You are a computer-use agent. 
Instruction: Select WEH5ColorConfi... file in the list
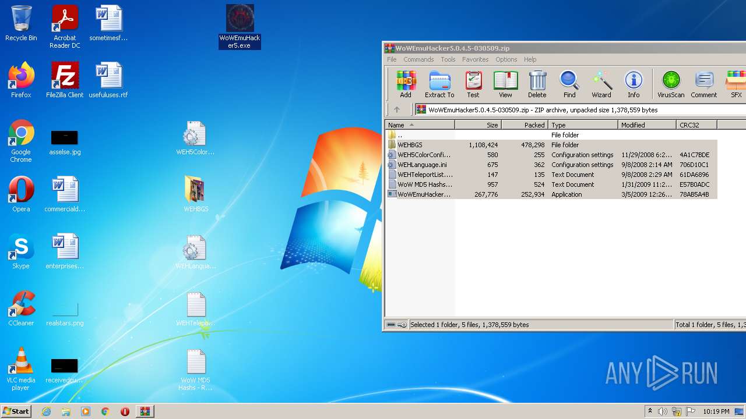pyautogui.click(x=551, y=155)
